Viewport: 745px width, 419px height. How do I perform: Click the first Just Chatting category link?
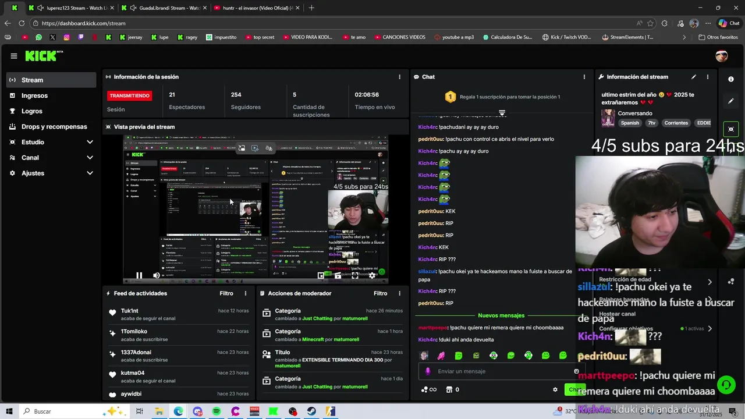(x=317, y=319)
